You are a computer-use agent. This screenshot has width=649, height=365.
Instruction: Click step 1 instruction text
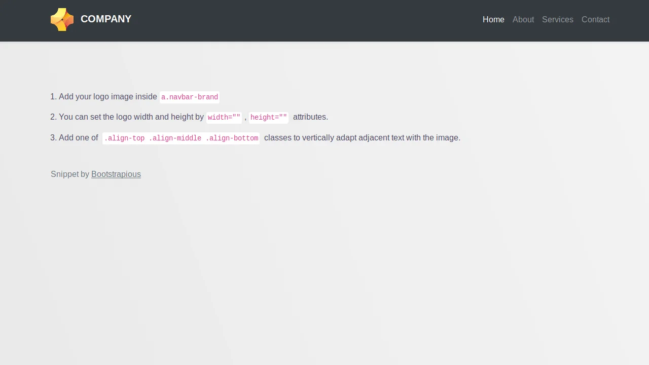103,97
